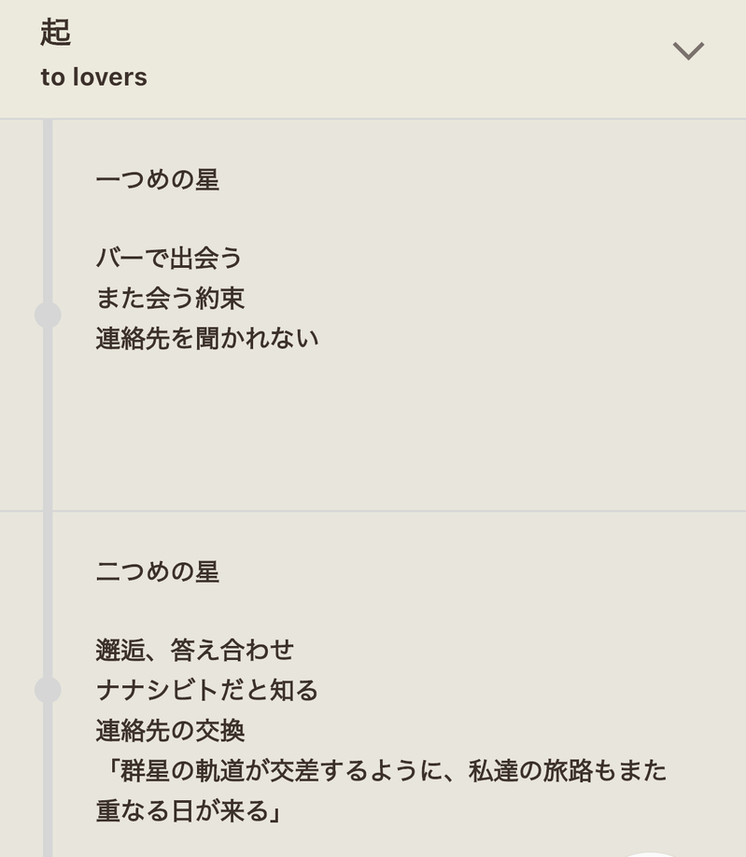Select the first timeline dot marker
The image size is (746, 857).
(x=48, y=316)
